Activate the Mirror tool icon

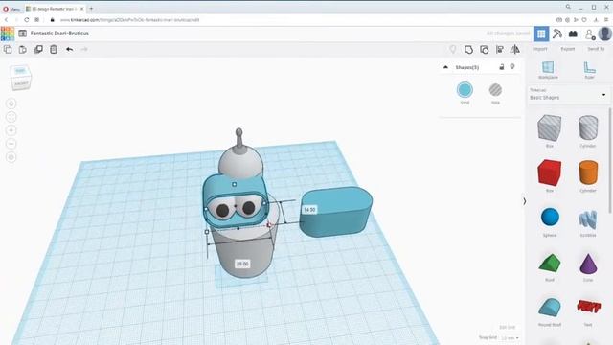pyautogui.click(x=515, y=49)
